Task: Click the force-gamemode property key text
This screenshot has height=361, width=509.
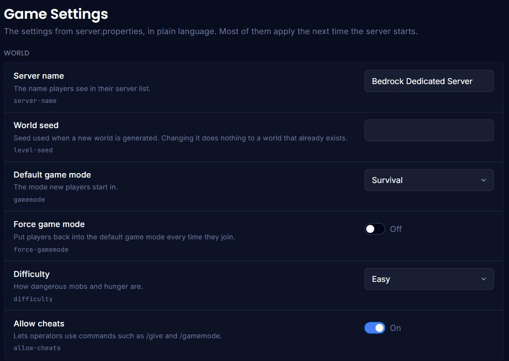Action: click(x=41, y=250)
